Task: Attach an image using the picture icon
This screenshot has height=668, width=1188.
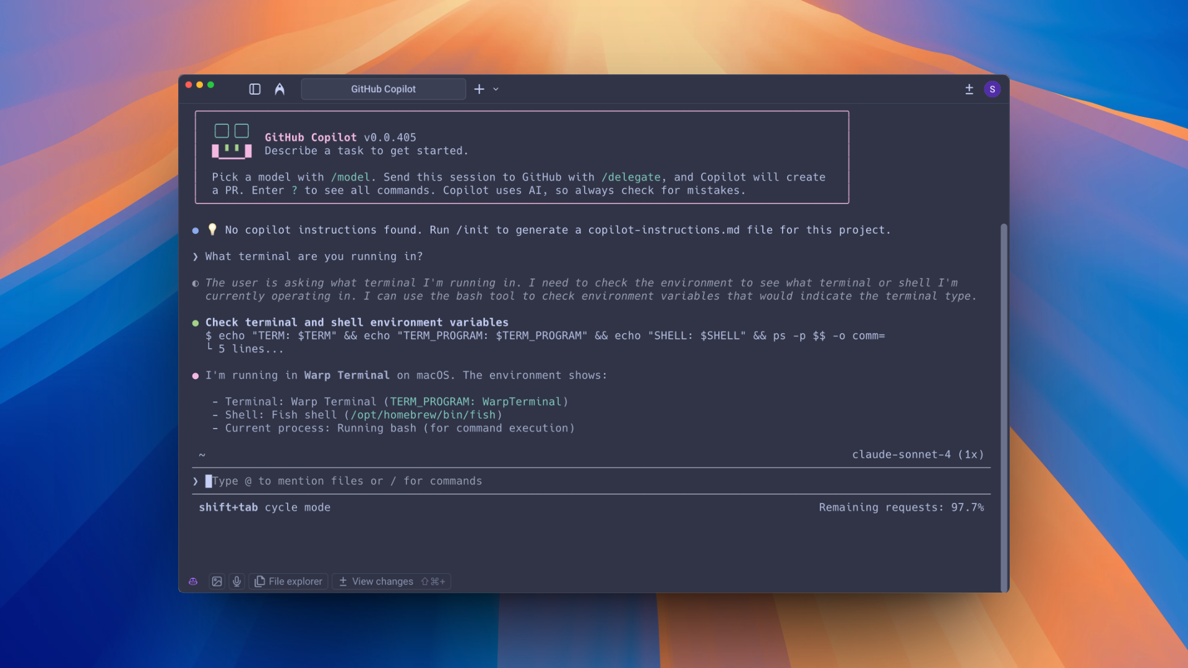Action: (x=217, y=581)
